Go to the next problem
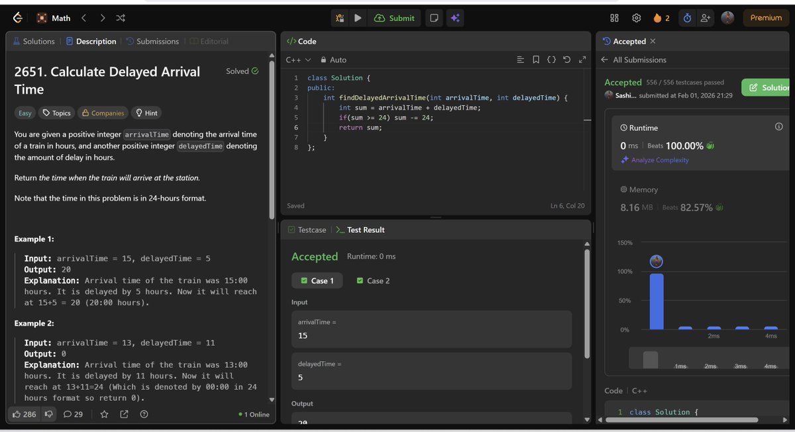 tap(102, 18)
